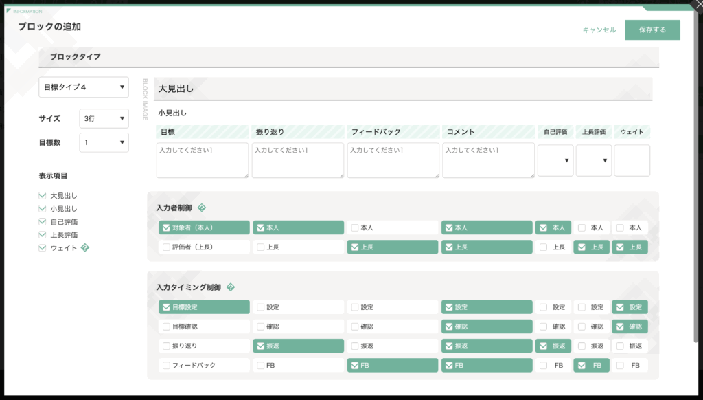703x400 pixels.
Task: Open the help icon beside 入力者制御
Action: coord(201,208)
